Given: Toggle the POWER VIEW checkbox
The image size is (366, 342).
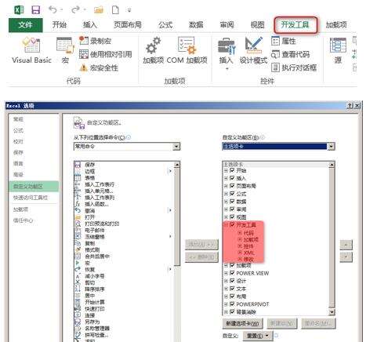Looking at the screenshot, I should tap(232, 273).
